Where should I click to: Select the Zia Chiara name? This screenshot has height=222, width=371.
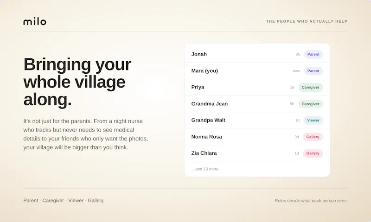coord(204,153)
